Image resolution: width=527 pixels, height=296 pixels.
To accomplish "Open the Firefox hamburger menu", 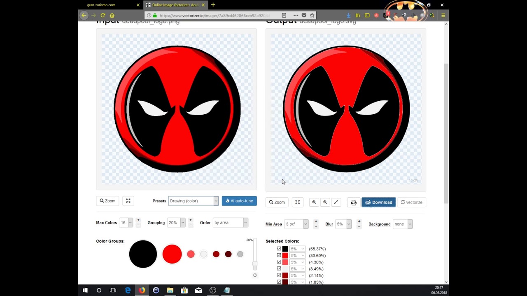I will [x=443, y=15].
